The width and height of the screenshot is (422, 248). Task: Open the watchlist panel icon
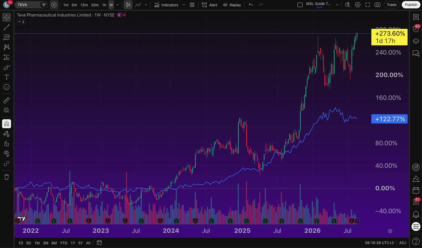(x=416, y=17)
